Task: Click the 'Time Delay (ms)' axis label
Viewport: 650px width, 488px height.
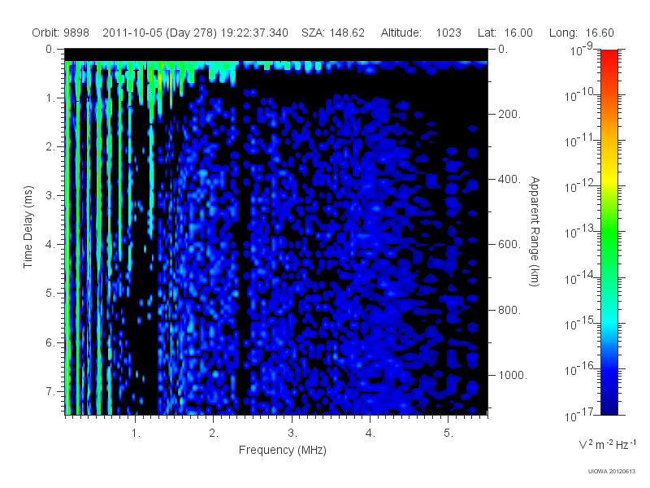Action: click(x=28, y=227)
